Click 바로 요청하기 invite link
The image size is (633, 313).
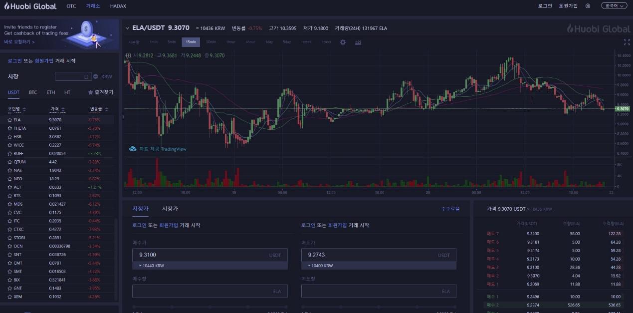[x=19, y=42]
